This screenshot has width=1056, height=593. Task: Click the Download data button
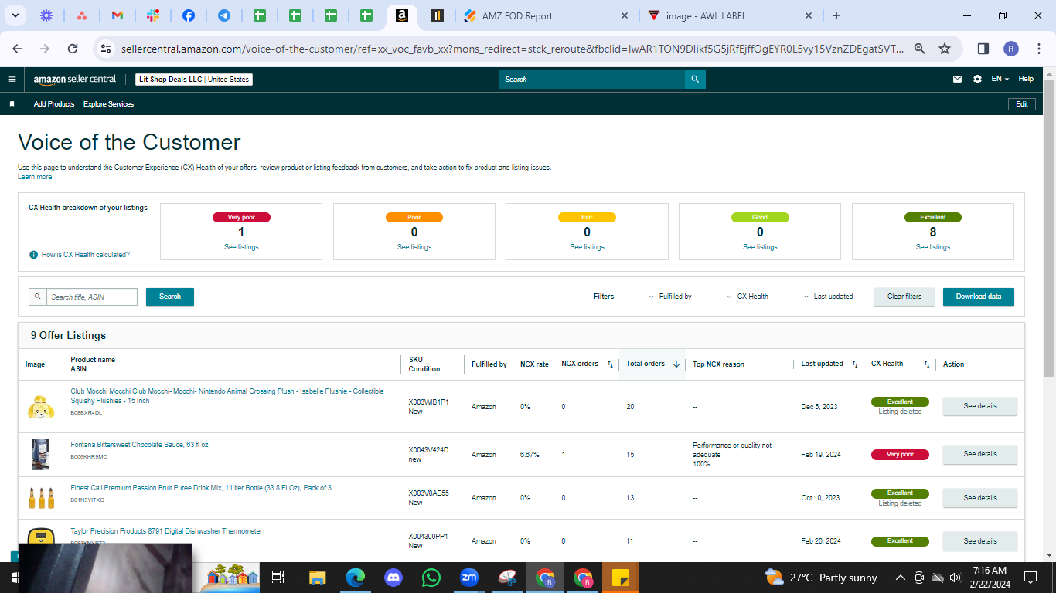979,296
